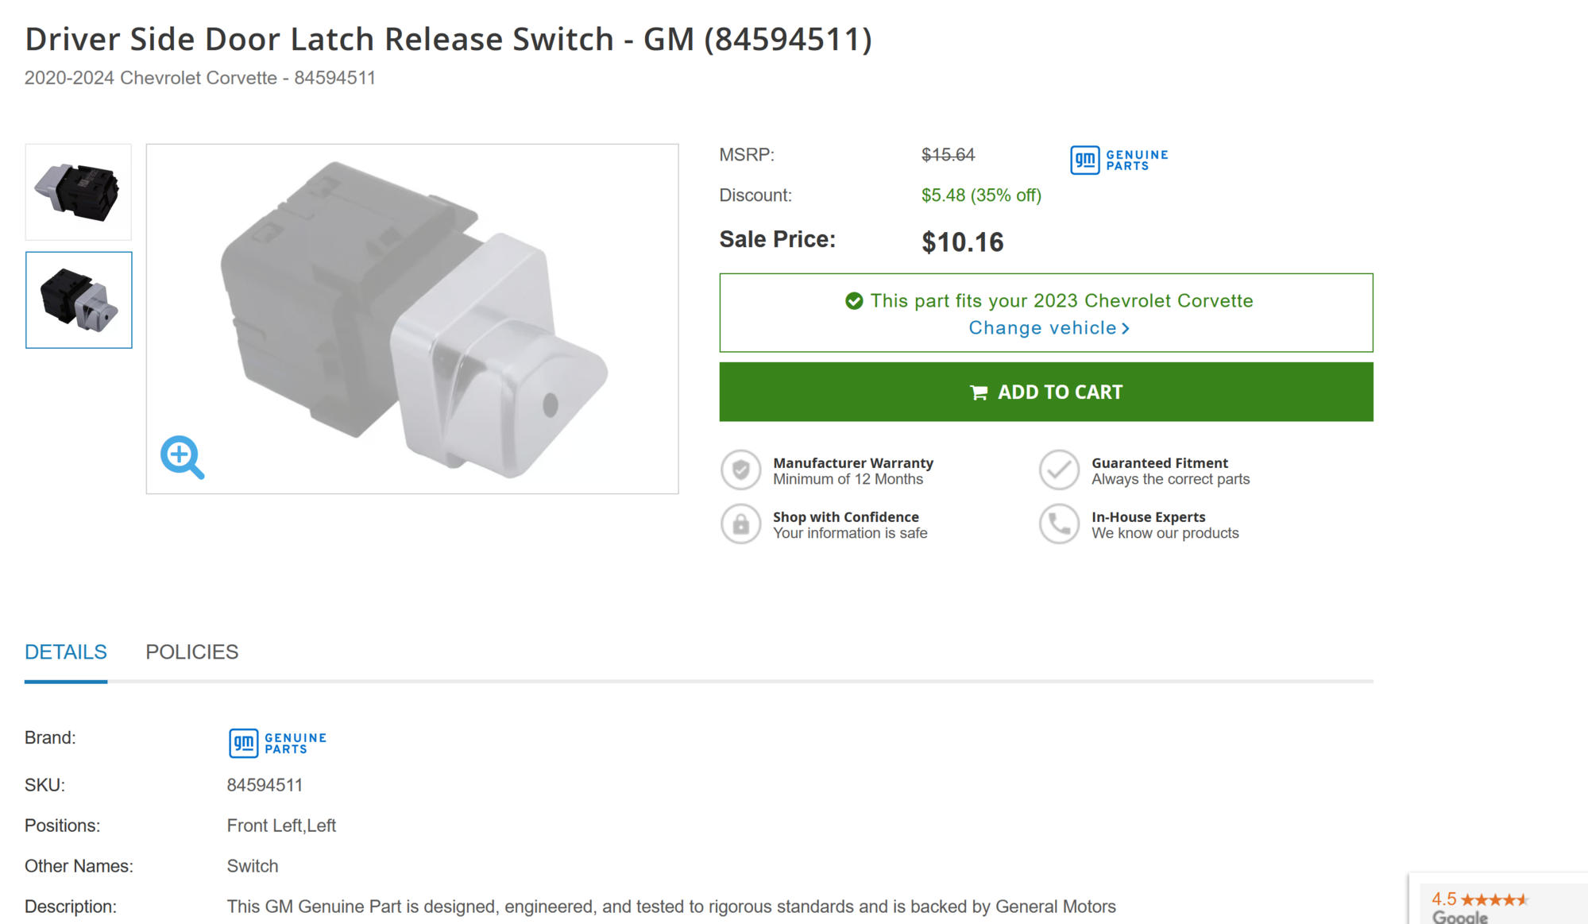The image size is (1588, 924).
Task: Select the first product thumbnail image
Action: click(x=78, y=191)
